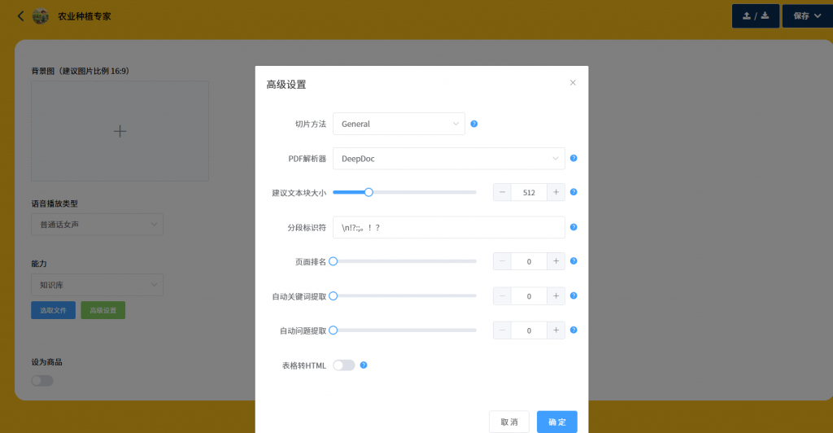833x433 pixels.
Task: Click the 农业种植专家 avatar icon
Action: tap(41, 16)
